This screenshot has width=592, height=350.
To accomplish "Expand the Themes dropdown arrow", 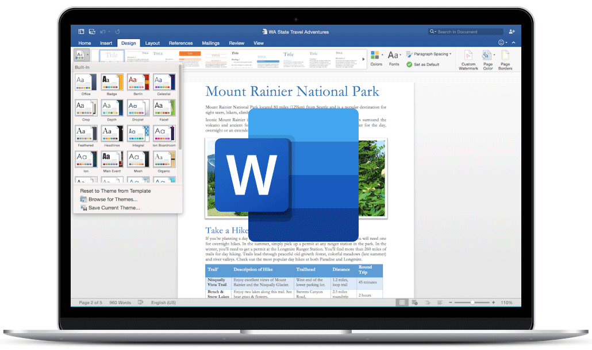I will [87, 55].
